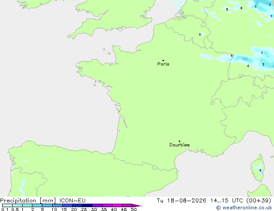Click the Tu 18-08-2026 date text
The width and height of the screenshot is (274, 211).
coord(182,201)
